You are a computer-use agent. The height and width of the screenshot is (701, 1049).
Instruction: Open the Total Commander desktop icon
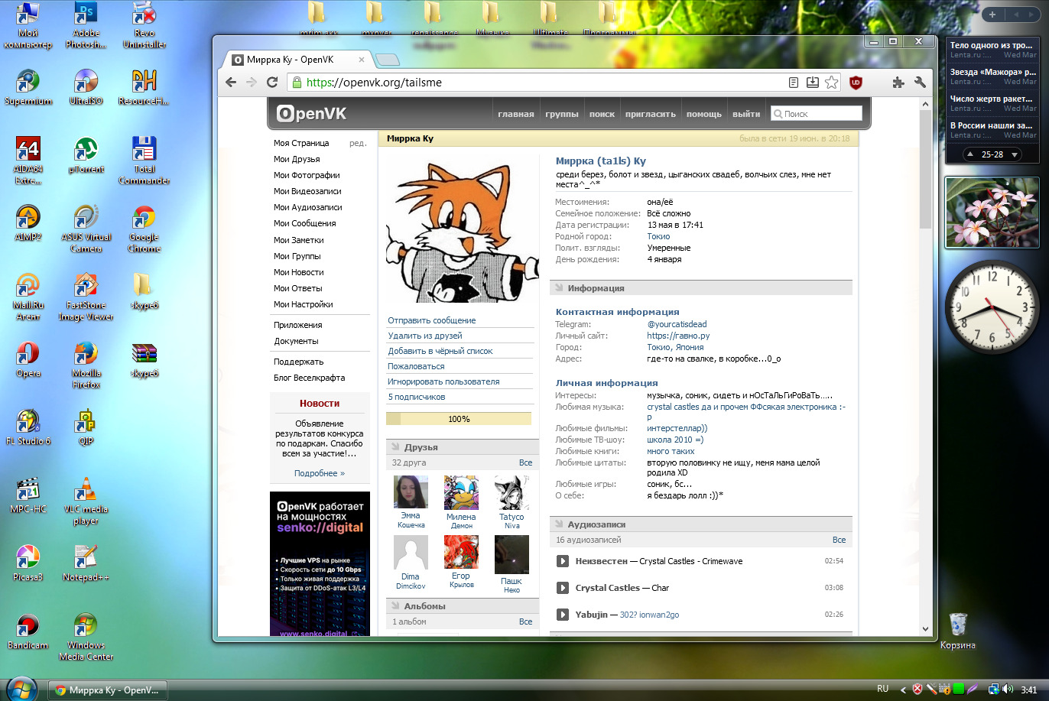point(145,161)
